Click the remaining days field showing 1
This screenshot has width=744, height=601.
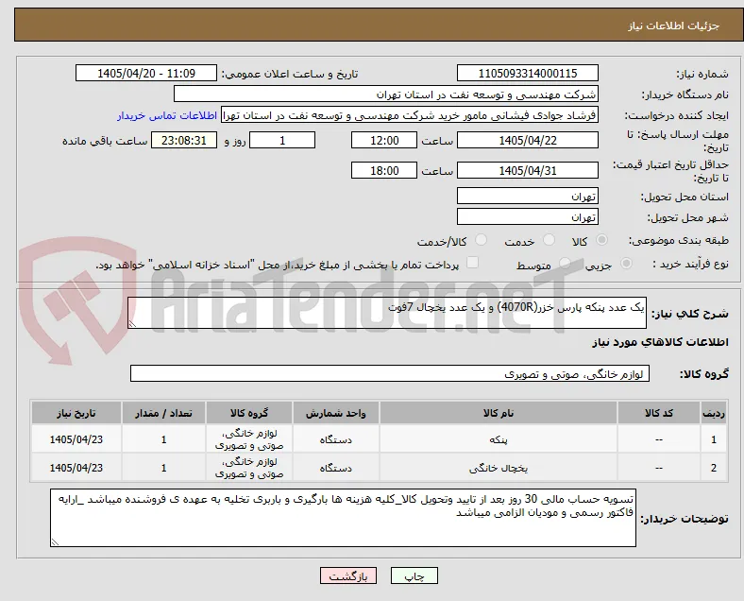pos(282,141)
